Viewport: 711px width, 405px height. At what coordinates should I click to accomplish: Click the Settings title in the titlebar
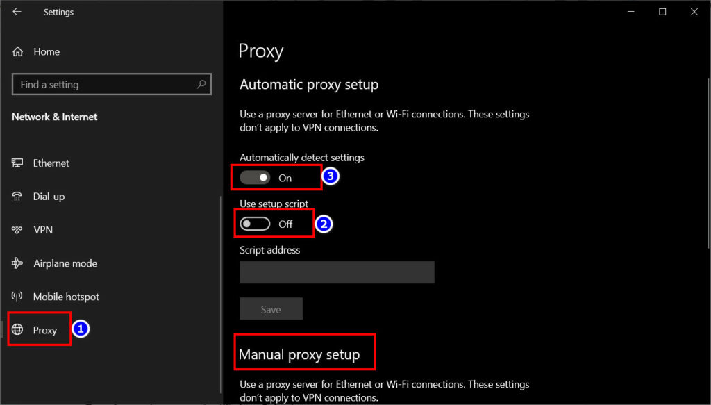click(x=58, y=12)
